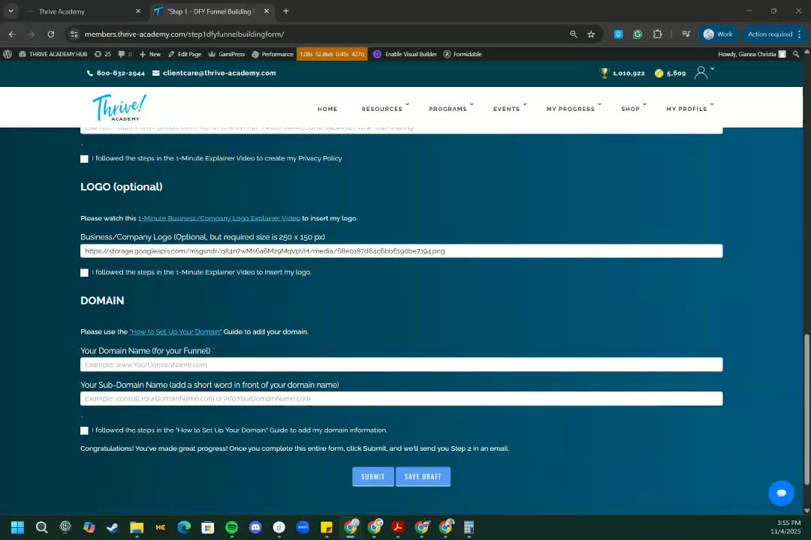The image size is (811, 540).
Task: Go back with the browser back arrow
Action: (x=13, y=34)
